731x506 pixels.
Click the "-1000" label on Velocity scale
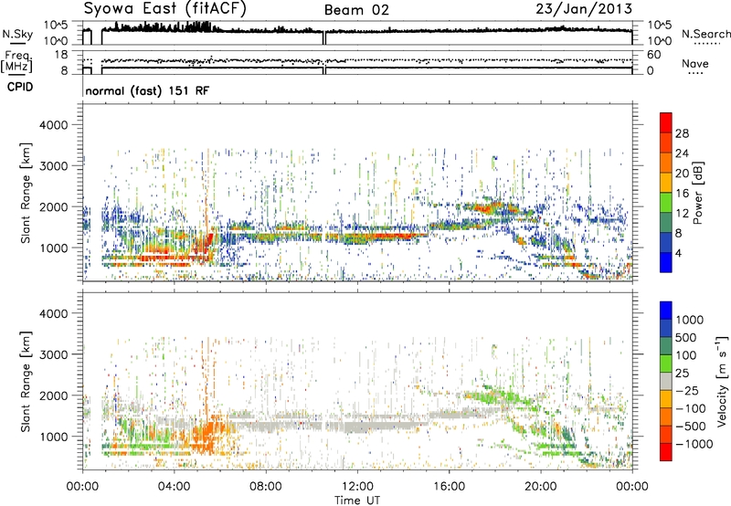click(694, 444)
